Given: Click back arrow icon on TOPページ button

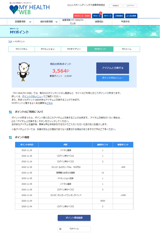Looking at the screenshot, I should click(x=60, y=229).
